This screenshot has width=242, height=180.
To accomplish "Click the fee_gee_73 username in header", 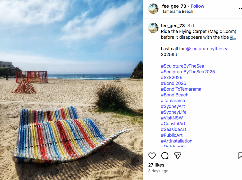I will point(174,6).
